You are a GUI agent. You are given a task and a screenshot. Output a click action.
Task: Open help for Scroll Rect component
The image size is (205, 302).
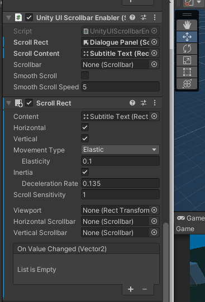(132, 103)
